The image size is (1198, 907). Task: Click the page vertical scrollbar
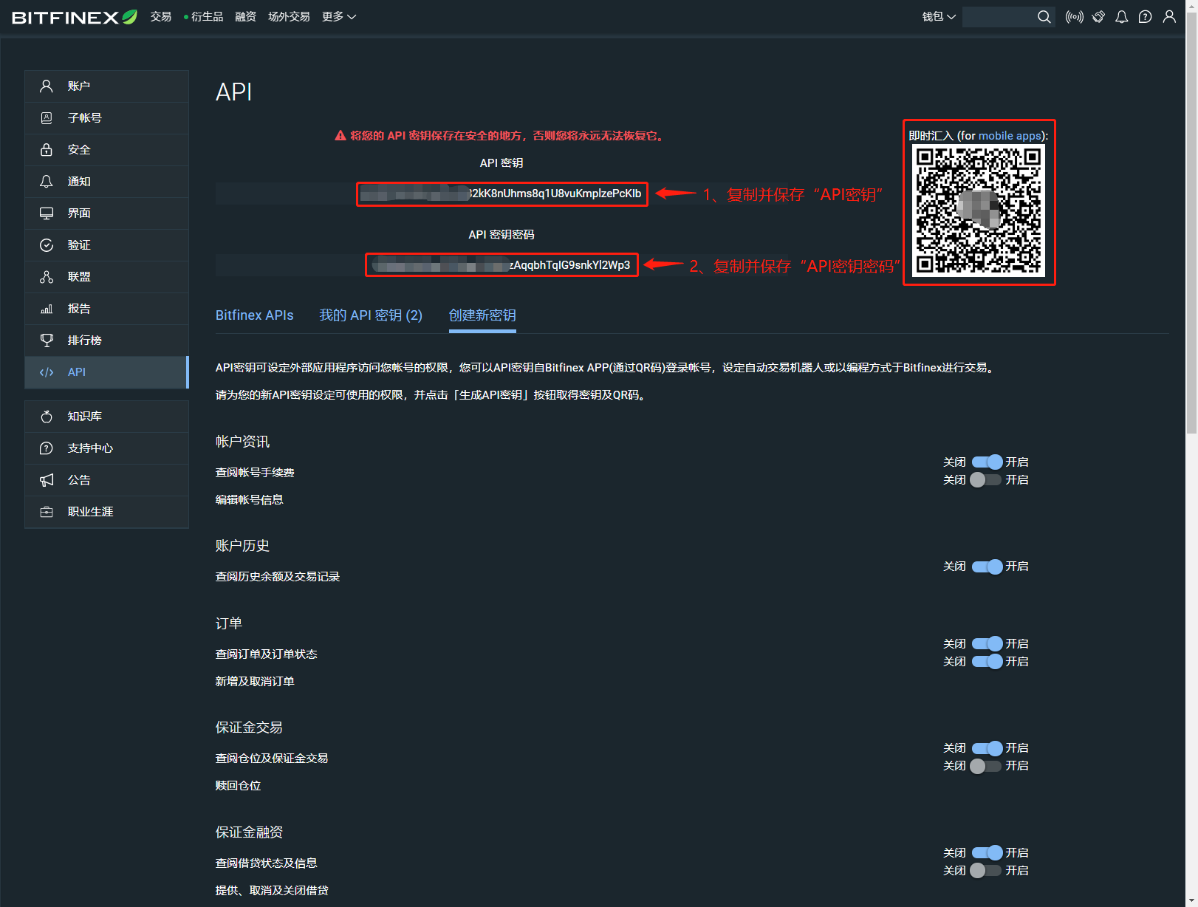[x=1191, y=222]
